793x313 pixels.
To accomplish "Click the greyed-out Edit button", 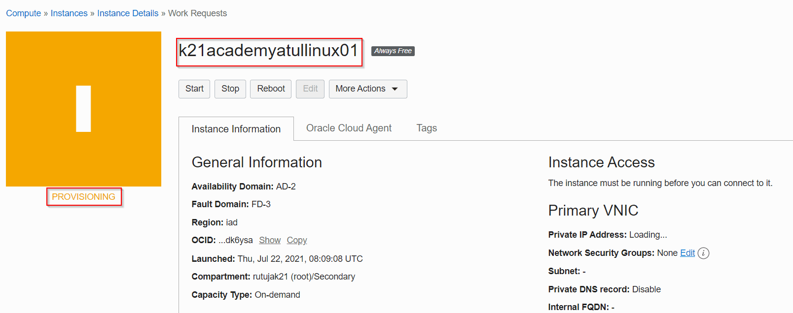I will (x=310, y=89).
